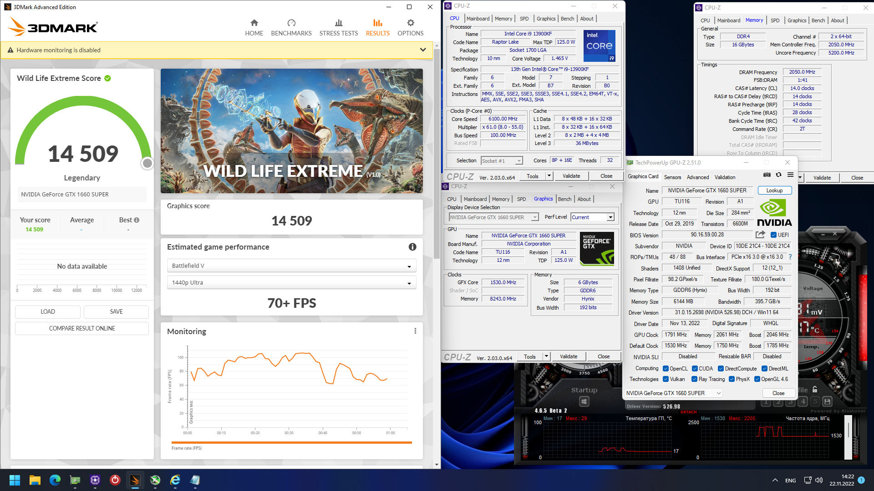
Task: Toggle the OpenGL 4.6 checkbox in GPU-Z
Action: (757, 379)
